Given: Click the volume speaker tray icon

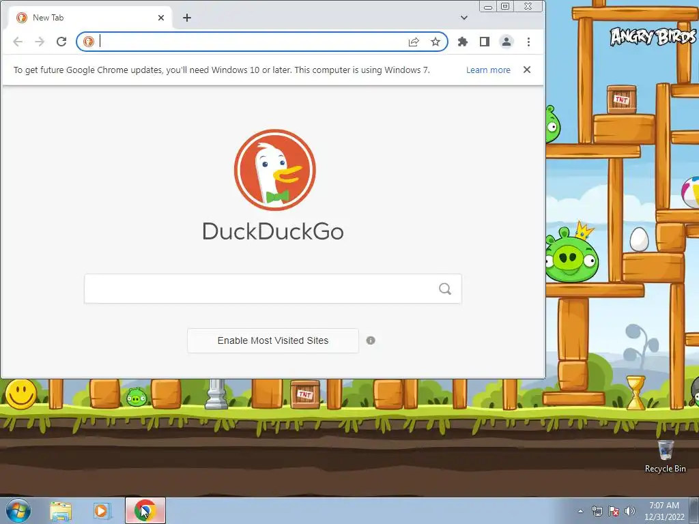Looking at the screenshot, I should click(x=629, y=511).
